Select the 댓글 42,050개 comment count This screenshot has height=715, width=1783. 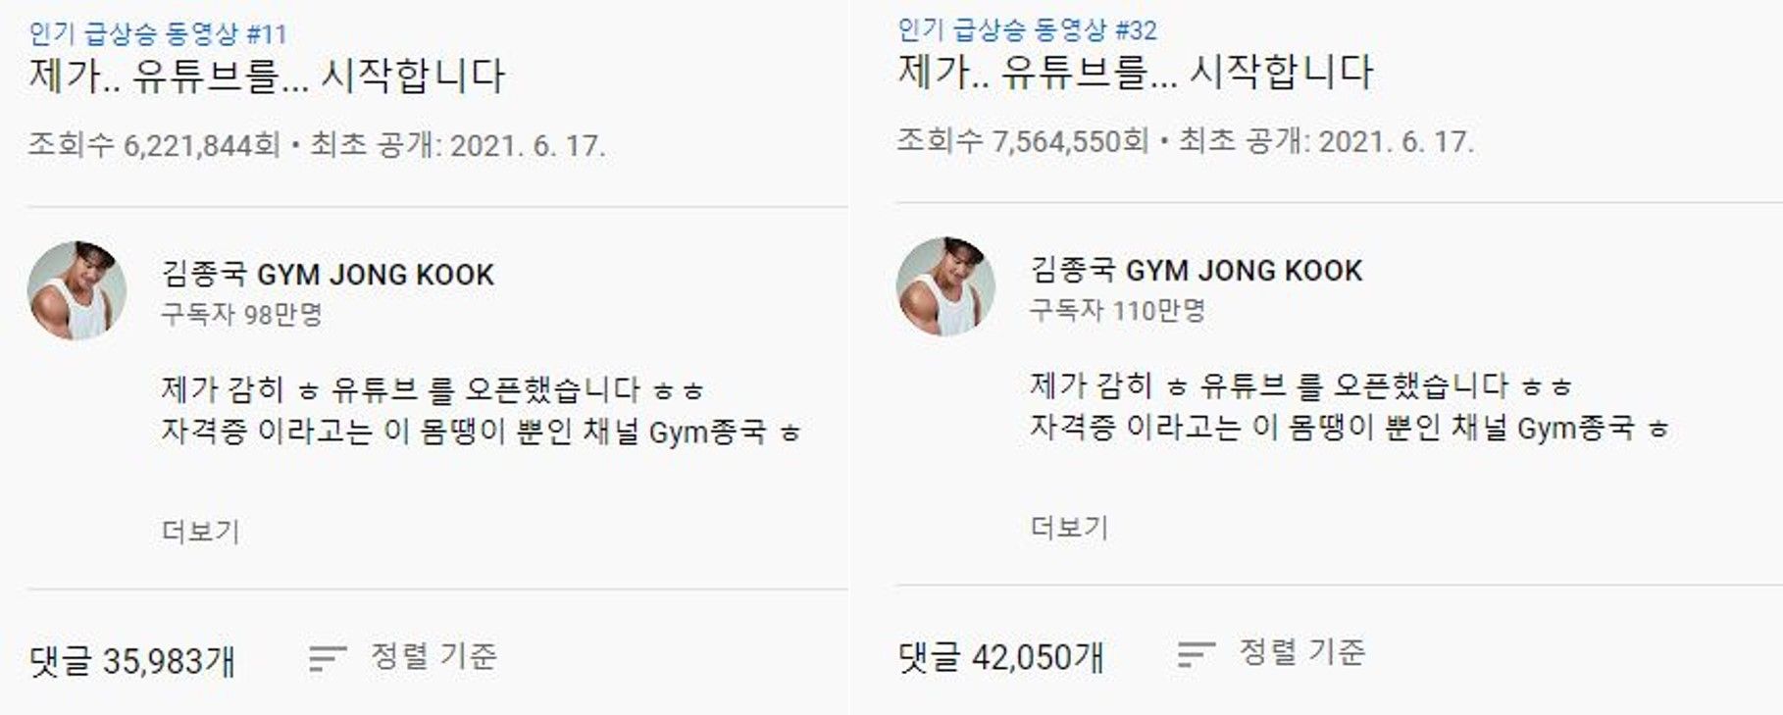pos(1000,657)
